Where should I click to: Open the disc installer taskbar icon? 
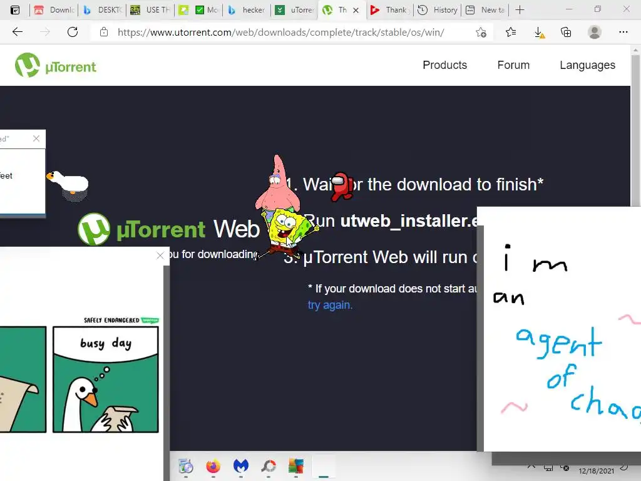[x=185, y=466]
